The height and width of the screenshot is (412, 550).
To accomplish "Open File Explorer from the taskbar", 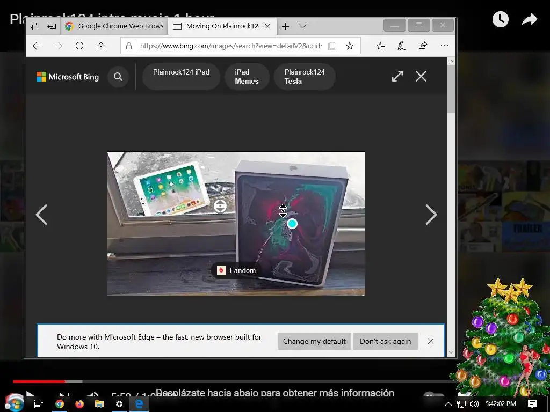I will [99, 404].
